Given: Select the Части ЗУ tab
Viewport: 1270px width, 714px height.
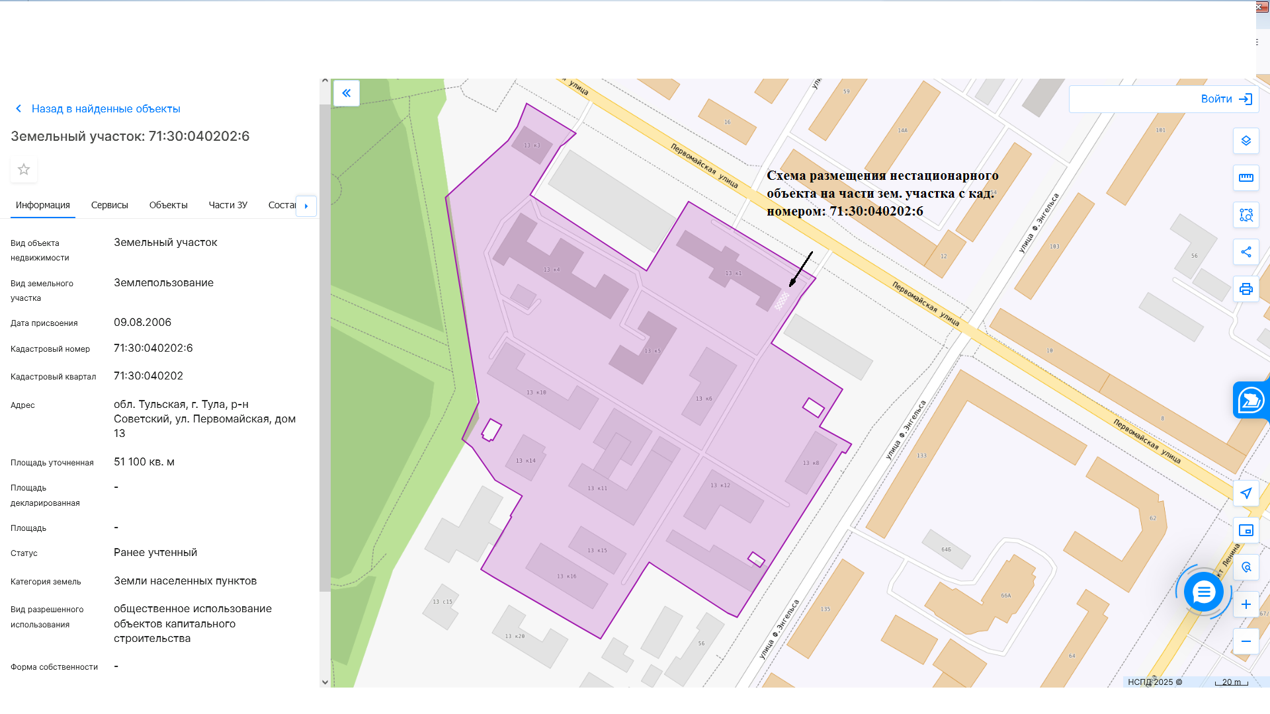Looking at the screenshot, I should [x=228, y=205].
